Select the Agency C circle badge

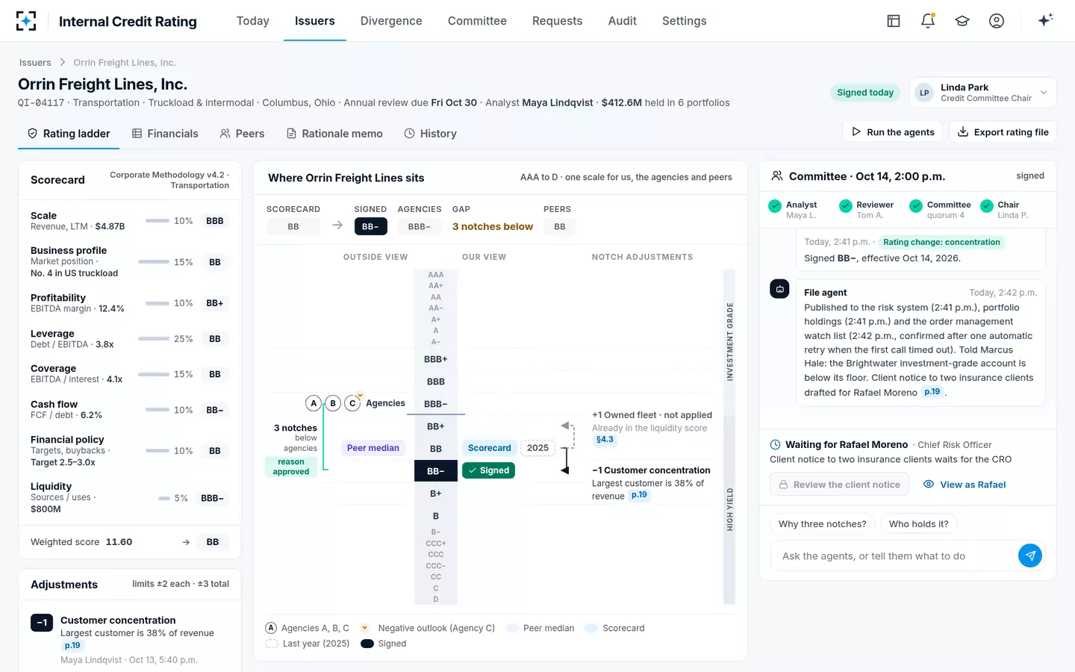(352, 403)
